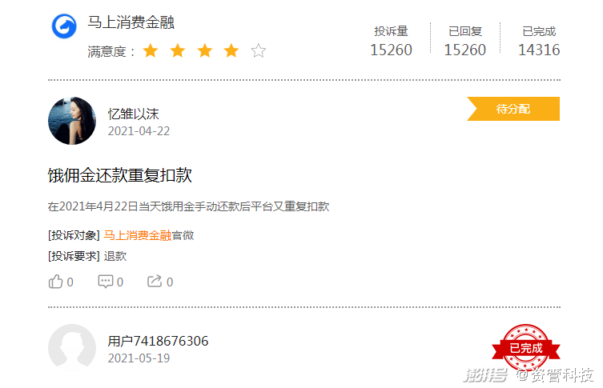Click the share arrow icon
The width and height of the screenshot is (603, 388).
coord(155,282)
